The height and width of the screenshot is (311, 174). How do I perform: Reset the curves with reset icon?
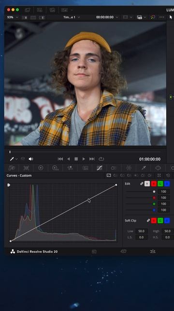168,175
